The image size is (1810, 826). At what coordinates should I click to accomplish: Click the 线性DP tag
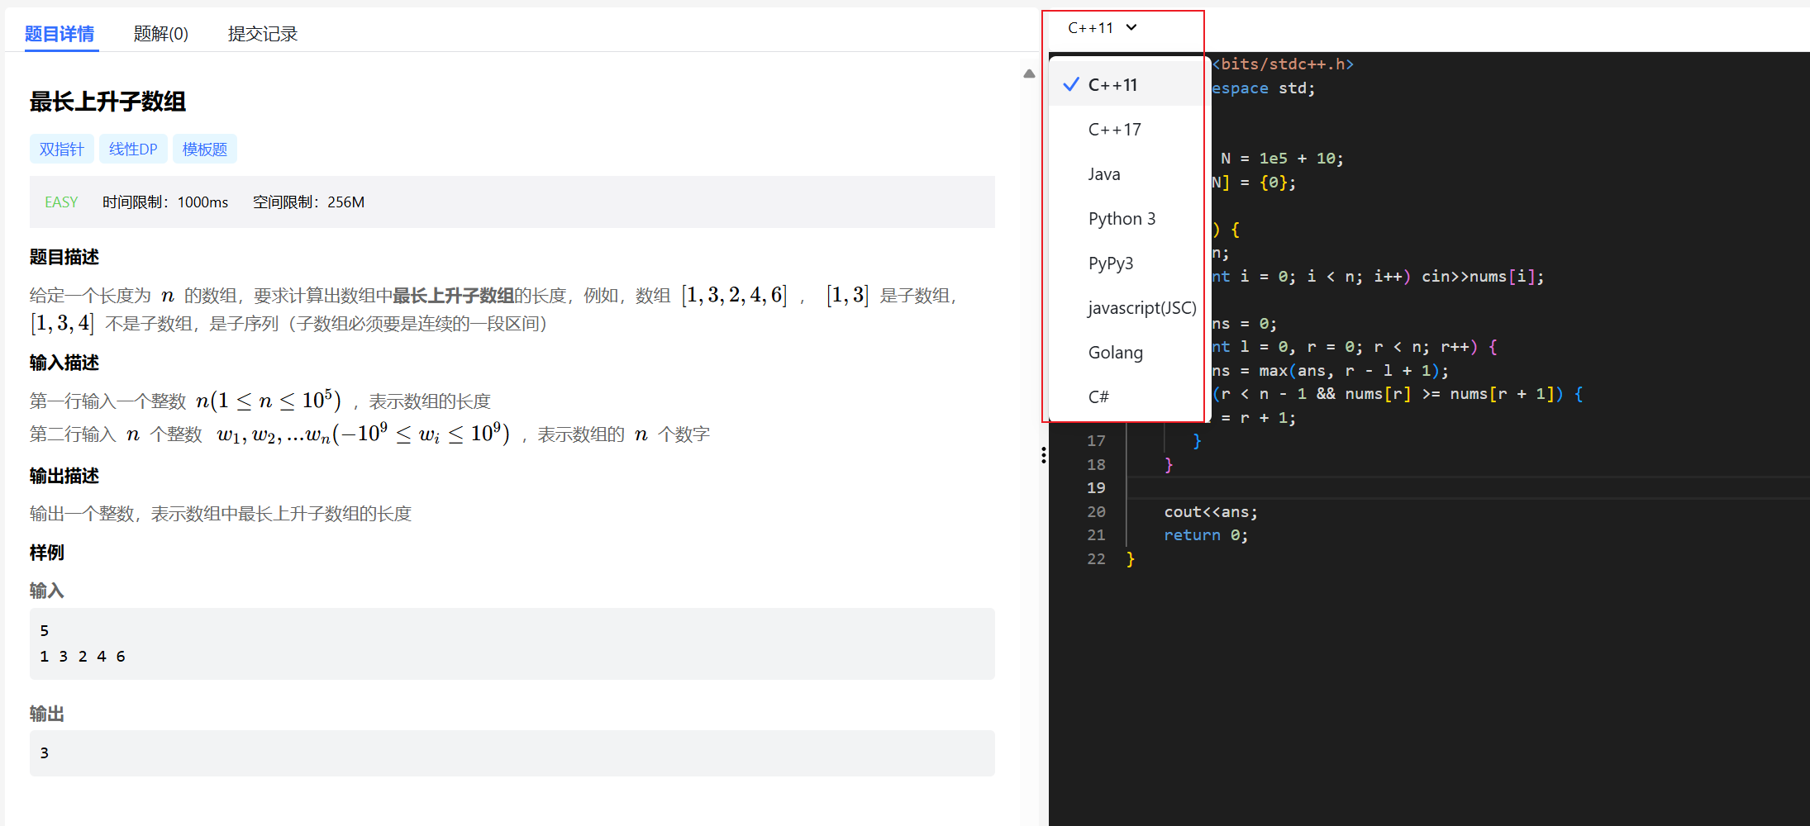click(133, 150)
